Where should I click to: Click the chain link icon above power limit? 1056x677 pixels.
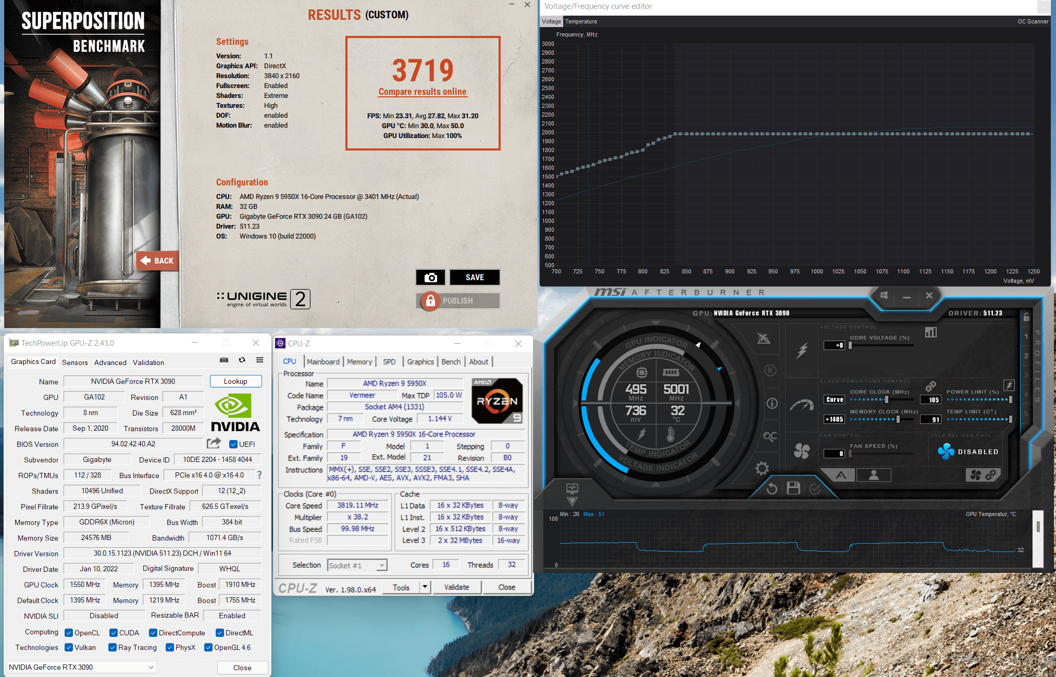click(x=930, y=386)
